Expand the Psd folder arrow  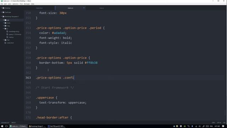click(4, 40)
